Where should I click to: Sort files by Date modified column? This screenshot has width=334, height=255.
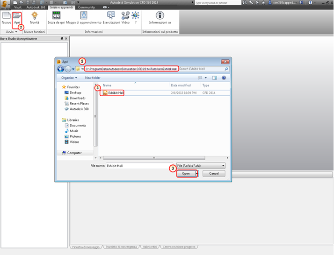[x=181, y=85]
